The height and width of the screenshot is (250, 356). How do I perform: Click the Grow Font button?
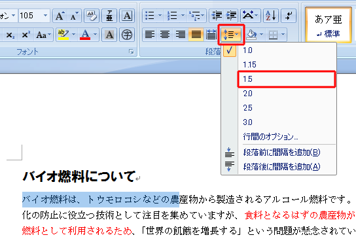(60, 16)
